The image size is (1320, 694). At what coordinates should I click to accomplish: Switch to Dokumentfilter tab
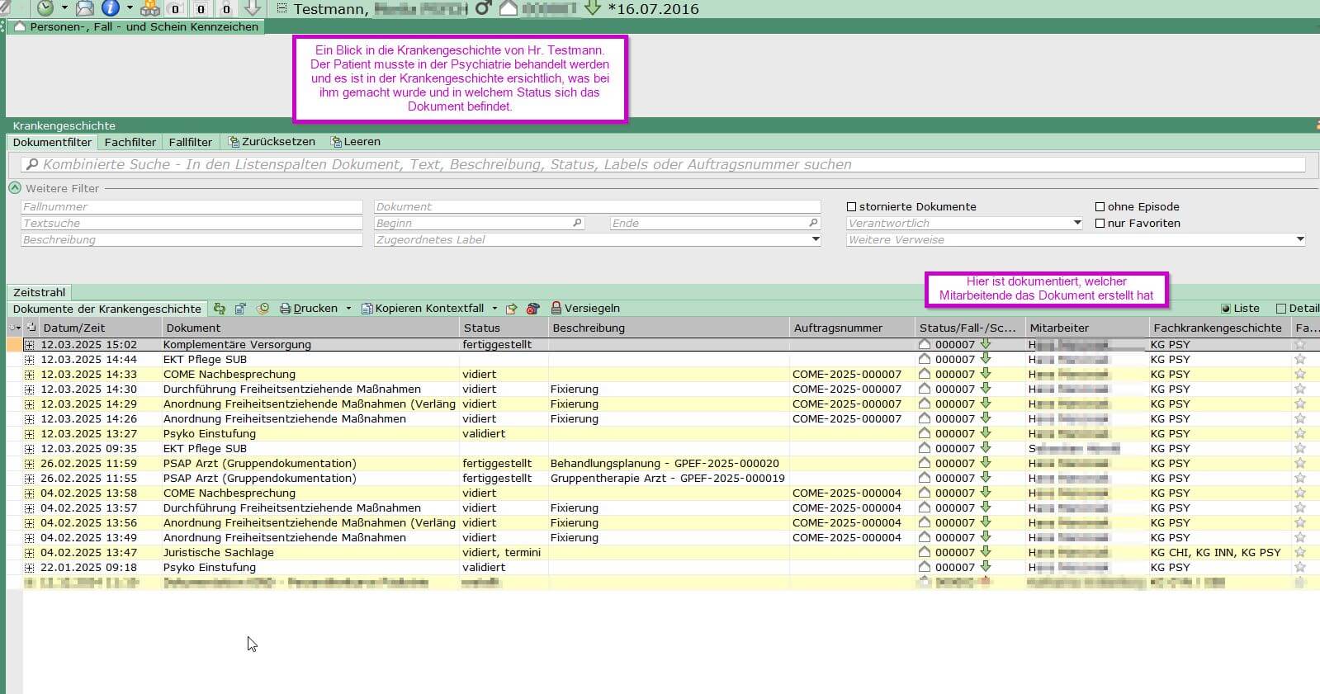coord(52,142)
